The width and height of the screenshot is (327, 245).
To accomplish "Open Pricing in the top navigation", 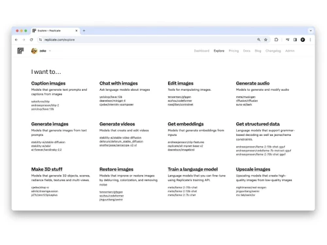I will (x=233, y=51).
